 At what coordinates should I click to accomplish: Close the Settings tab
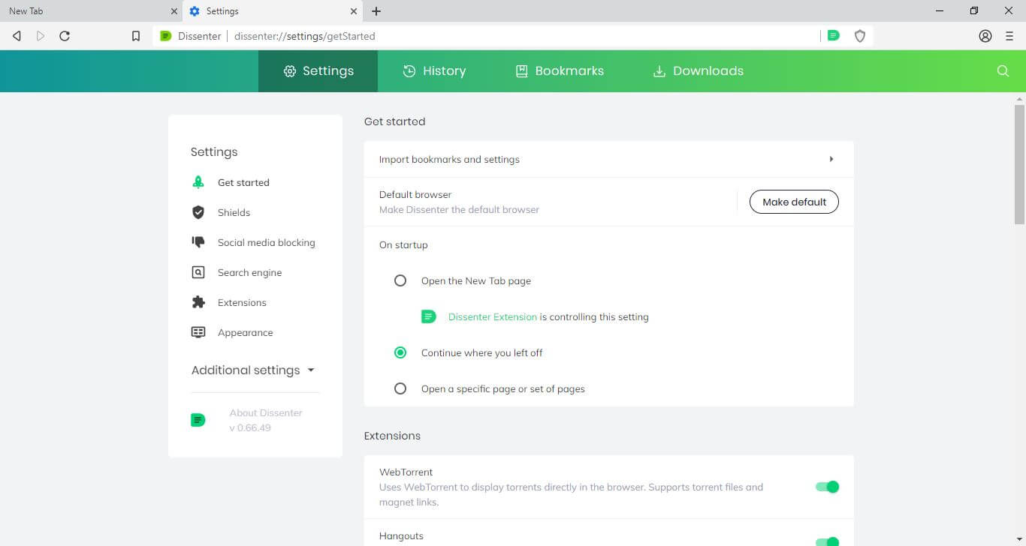[354, 11]
